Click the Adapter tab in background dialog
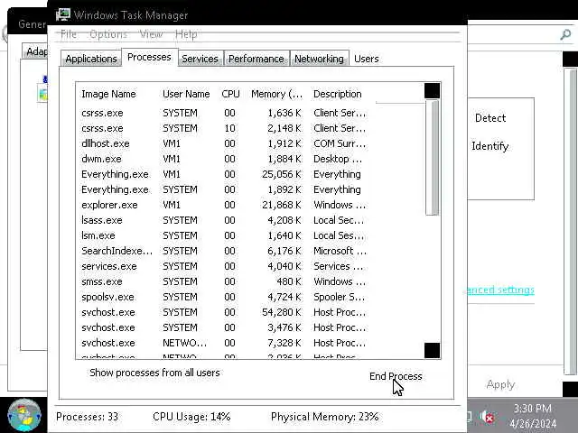Image resolution: width=578 pixels, height=433 pixels. point(36,51)
